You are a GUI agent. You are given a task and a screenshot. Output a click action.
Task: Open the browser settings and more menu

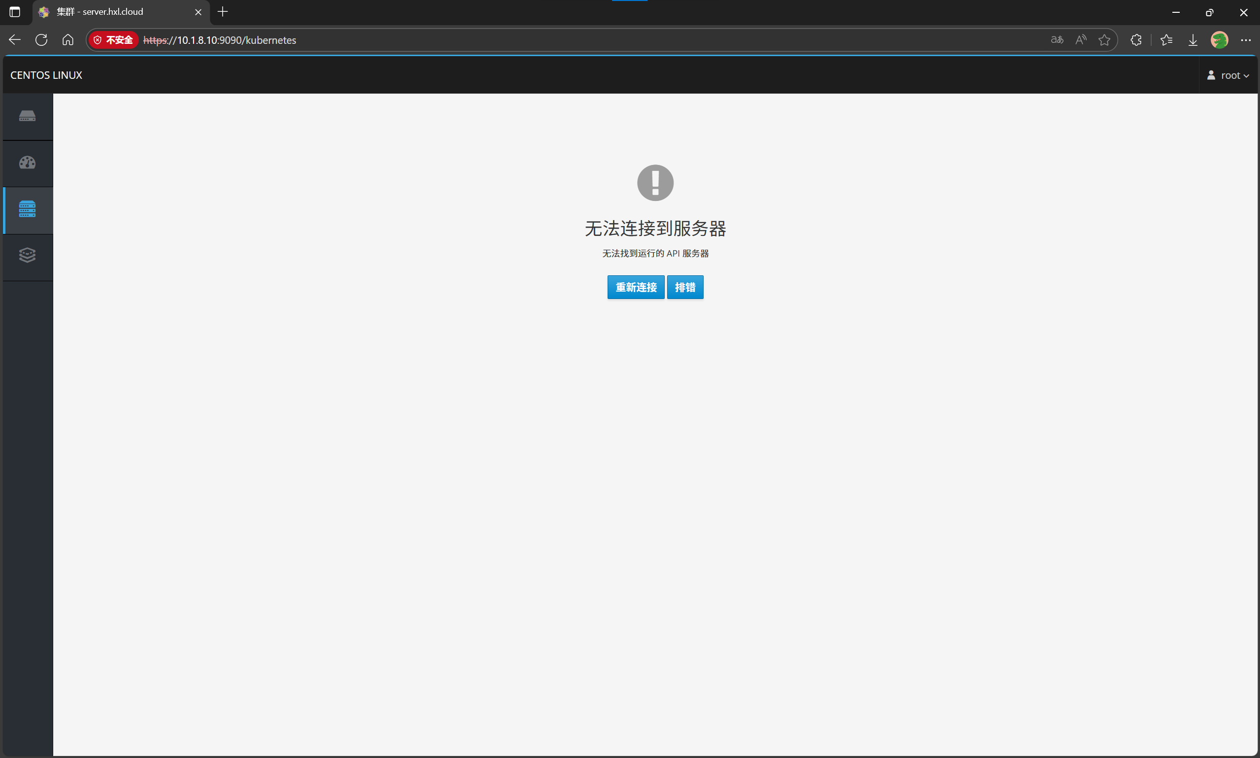[1246, 40]
